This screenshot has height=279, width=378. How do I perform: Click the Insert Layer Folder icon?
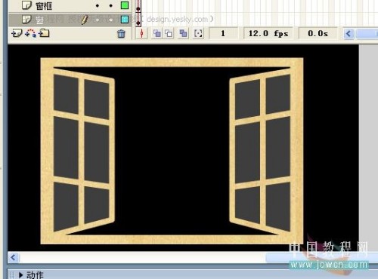point(44,33)
